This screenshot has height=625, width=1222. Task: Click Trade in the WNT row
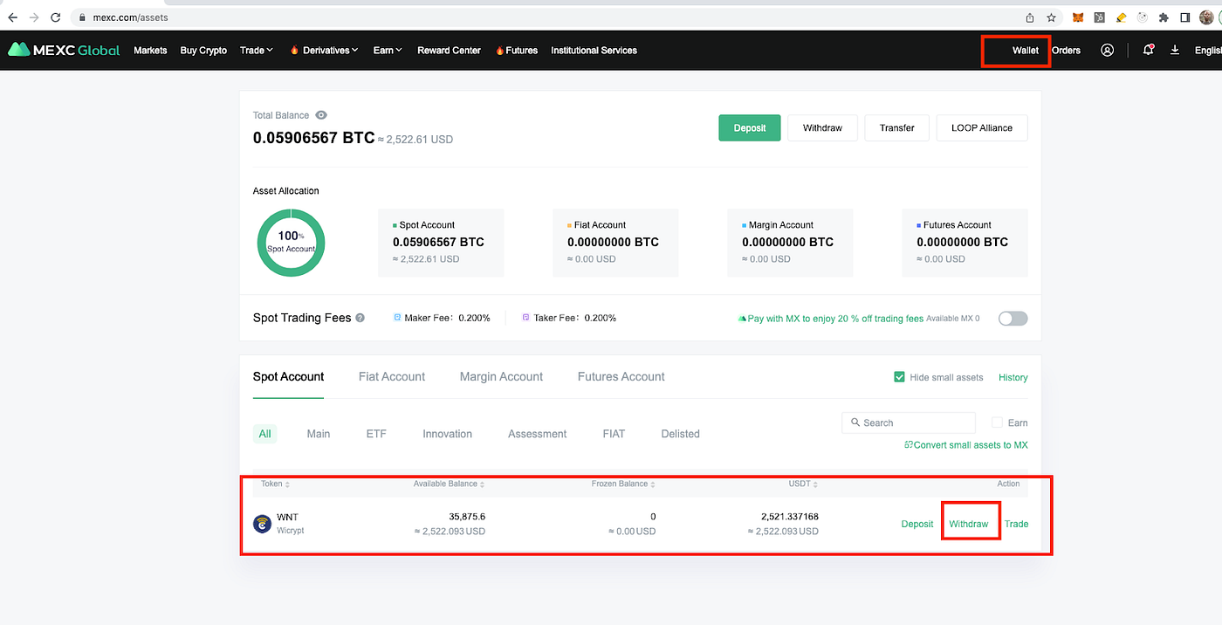pos(1016,524)
